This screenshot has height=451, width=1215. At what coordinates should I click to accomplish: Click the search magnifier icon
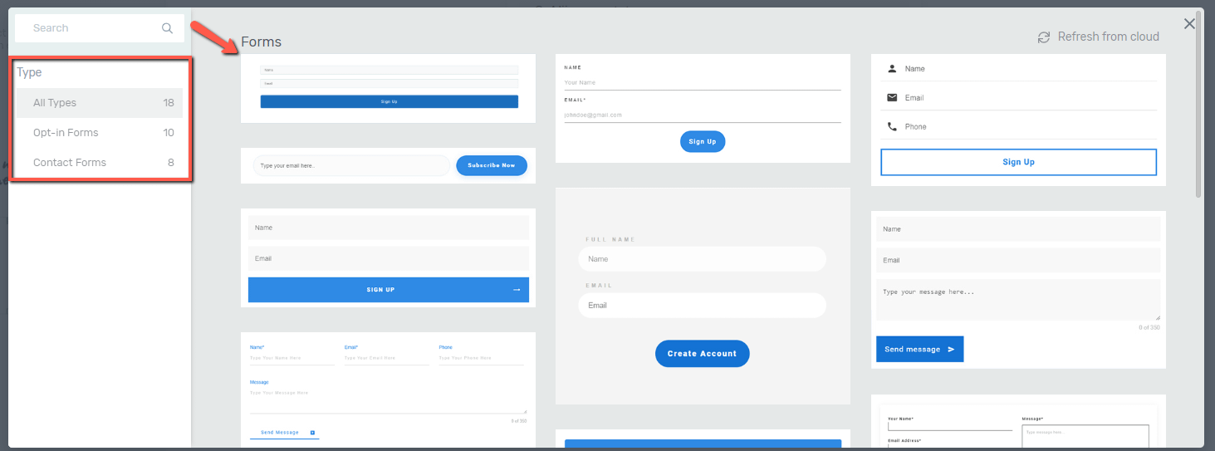click(x=167, y=28)
